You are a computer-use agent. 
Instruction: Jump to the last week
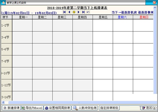tap(83, 12)
